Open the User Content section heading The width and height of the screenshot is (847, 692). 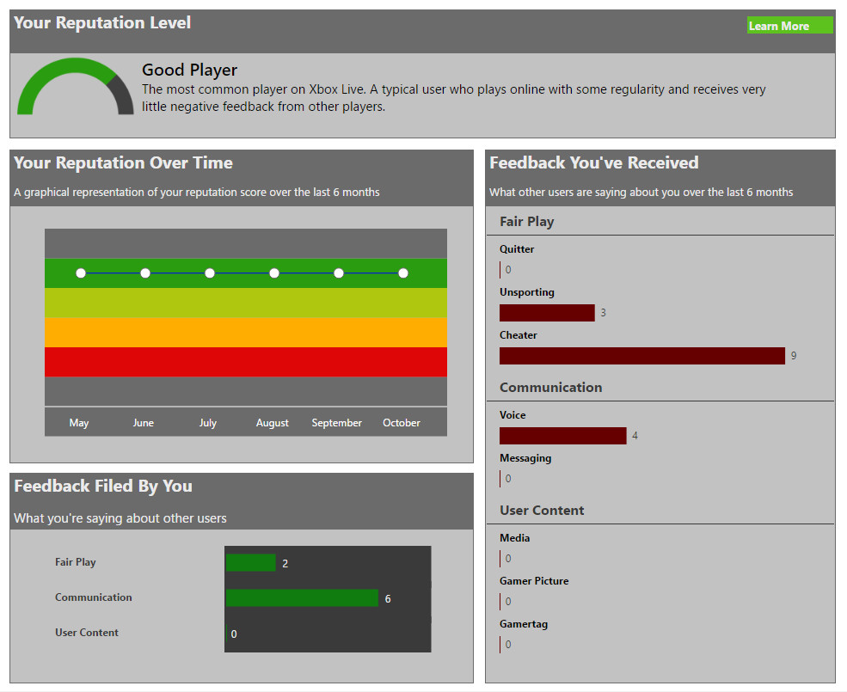click(542, 511)
